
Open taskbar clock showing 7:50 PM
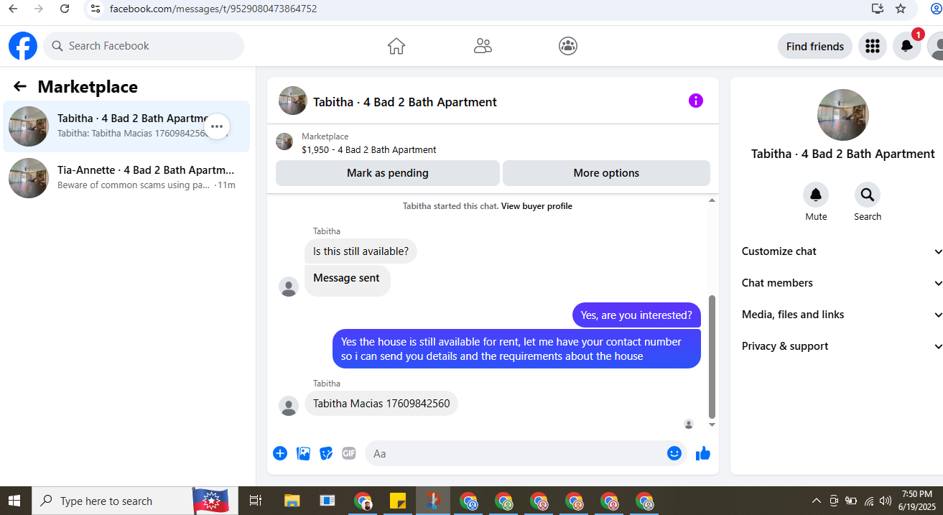917,500
